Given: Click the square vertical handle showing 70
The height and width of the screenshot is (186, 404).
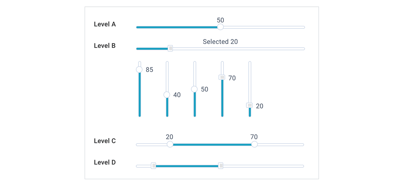Looking at the screenshot, I should pos(222,77).
